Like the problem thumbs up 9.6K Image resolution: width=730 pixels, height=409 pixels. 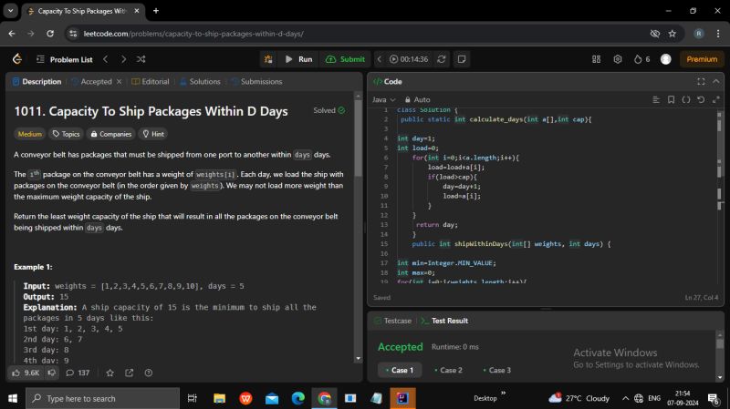point(26,373)
